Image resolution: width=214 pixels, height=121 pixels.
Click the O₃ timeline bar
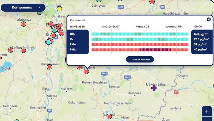click(140, 39)
